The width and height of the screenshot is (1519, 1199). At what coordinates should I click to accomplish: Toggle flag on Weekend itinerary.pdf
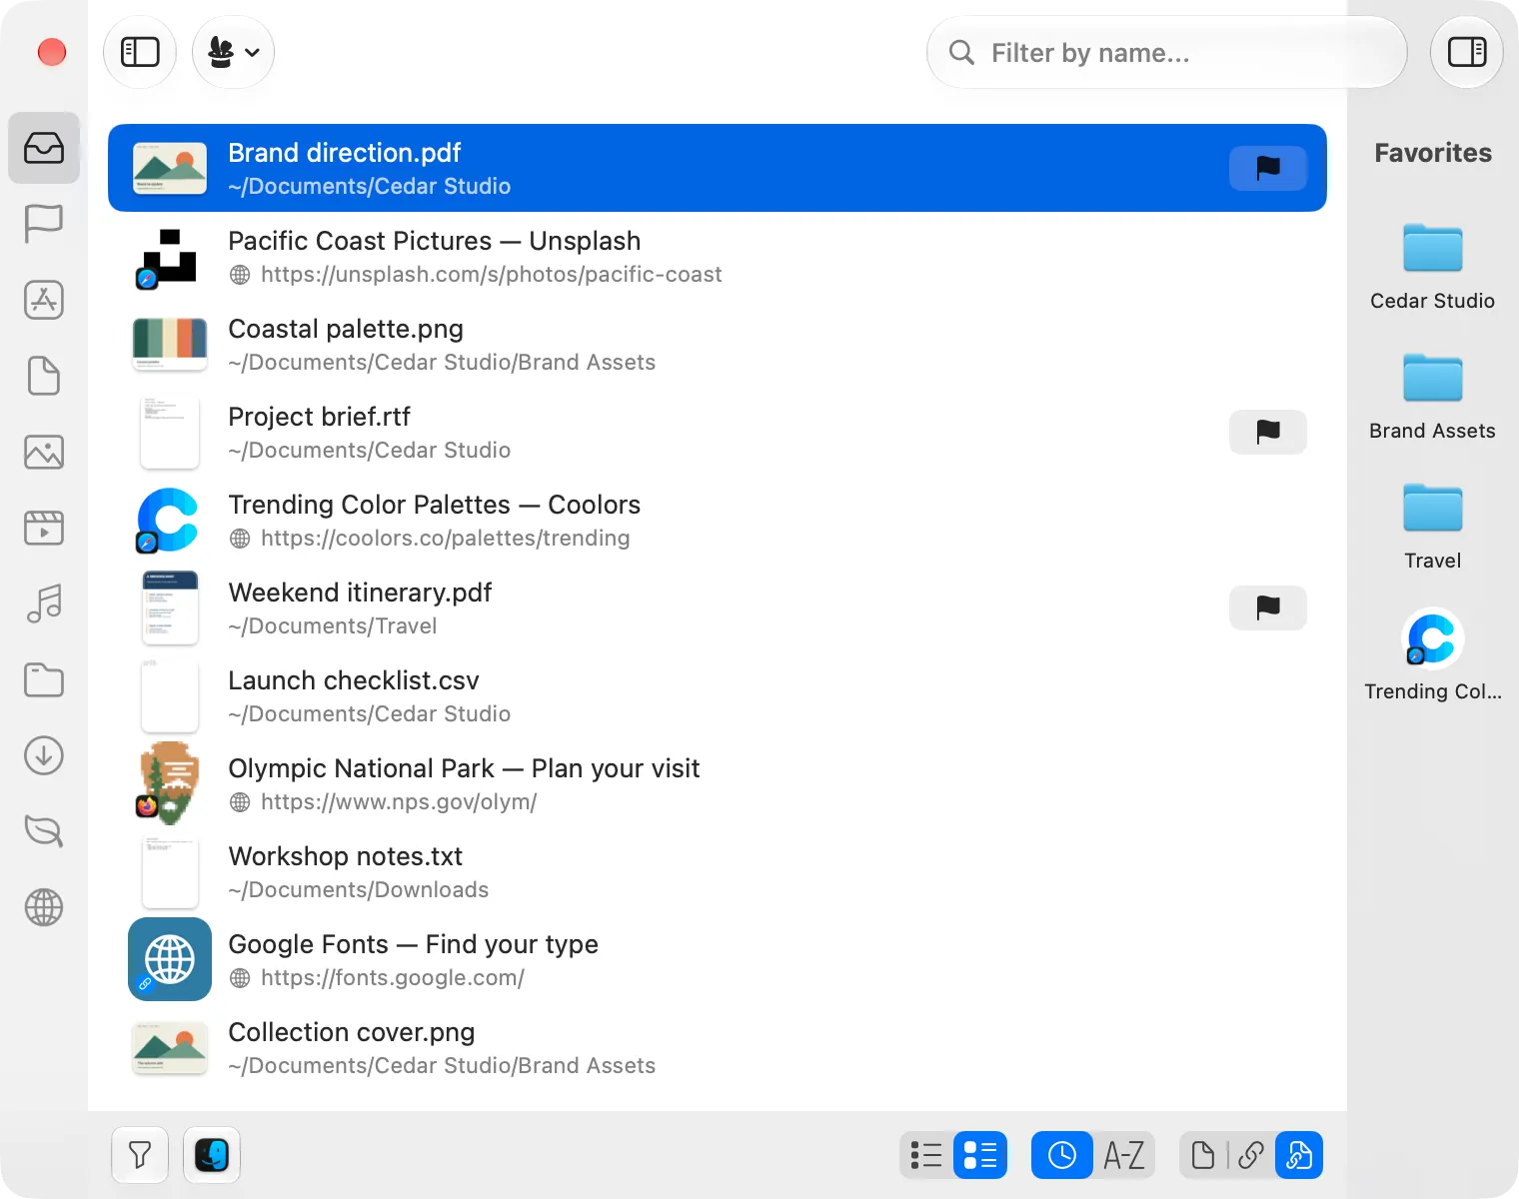click(1268, 607)
